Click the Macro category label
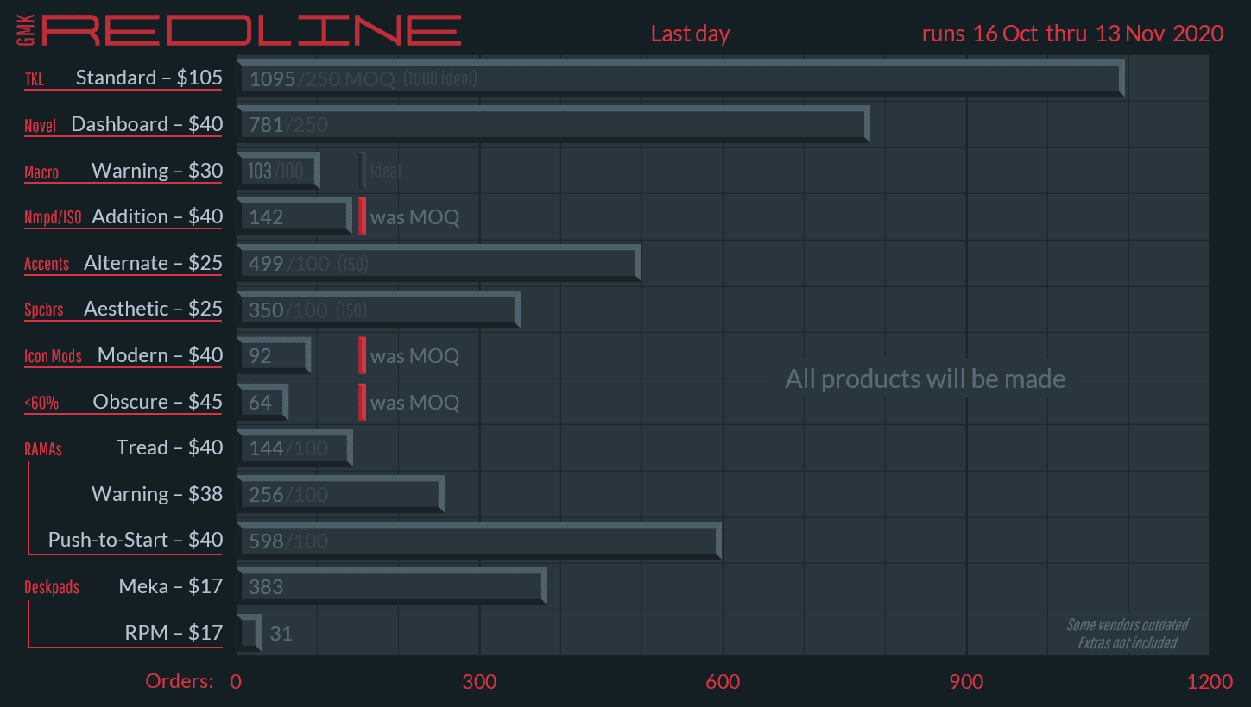The height and width of the screenshot is (707, 1251). pyautogui.click(x=41, y=172)
